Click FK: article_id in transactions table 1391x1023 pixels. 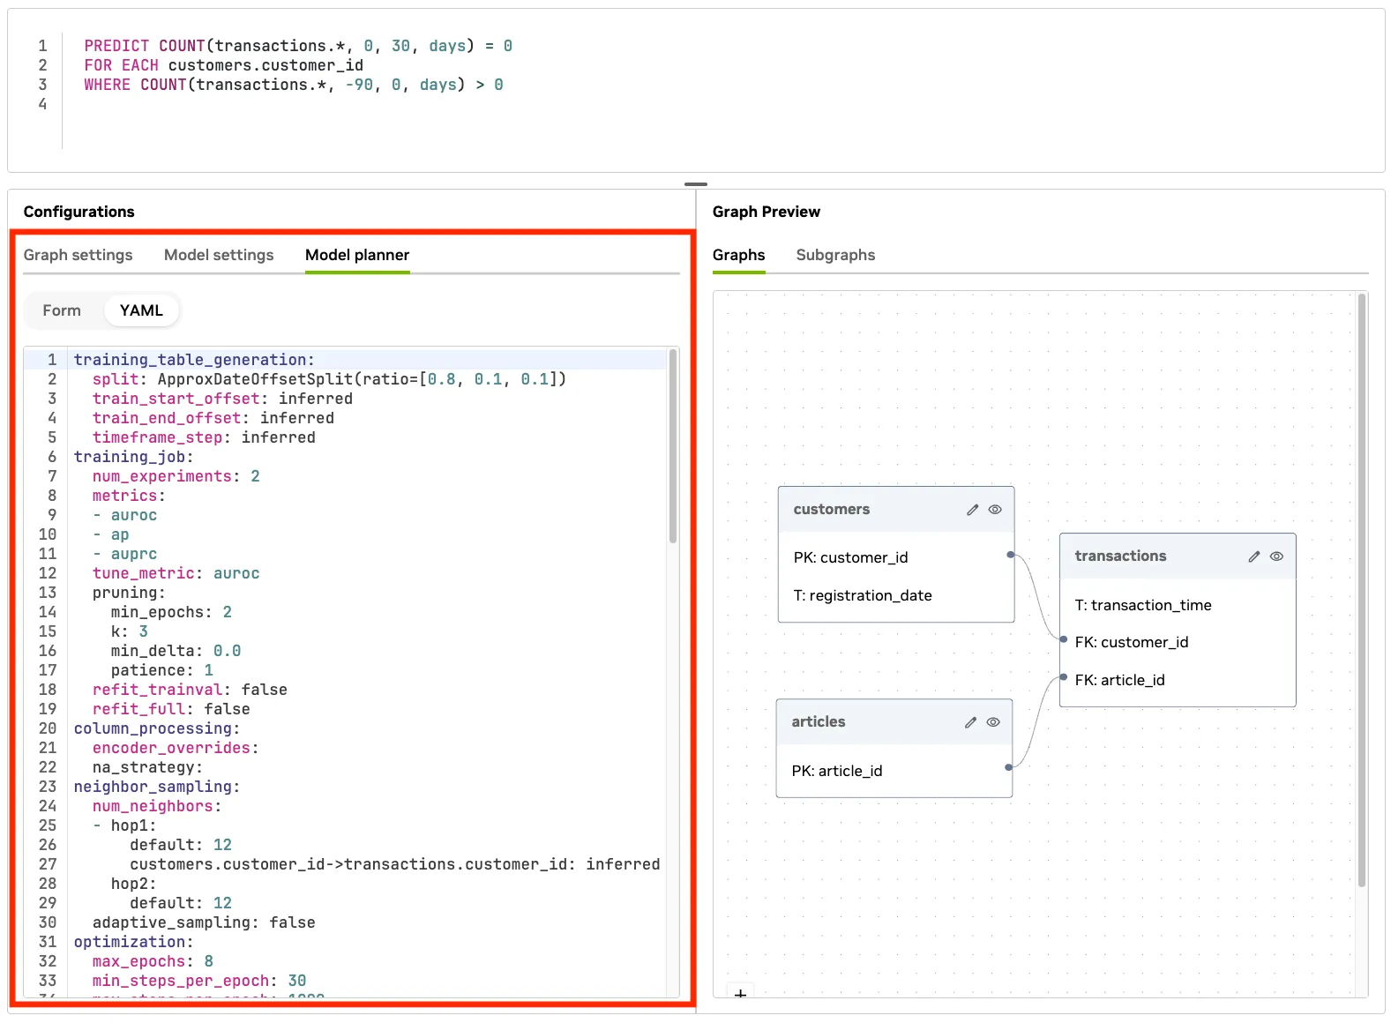pos(1119,680)
